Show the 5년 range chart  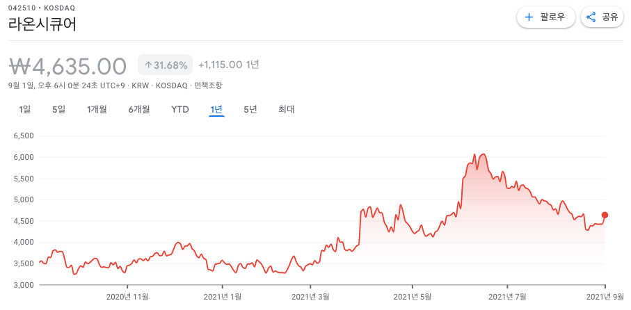250,109
